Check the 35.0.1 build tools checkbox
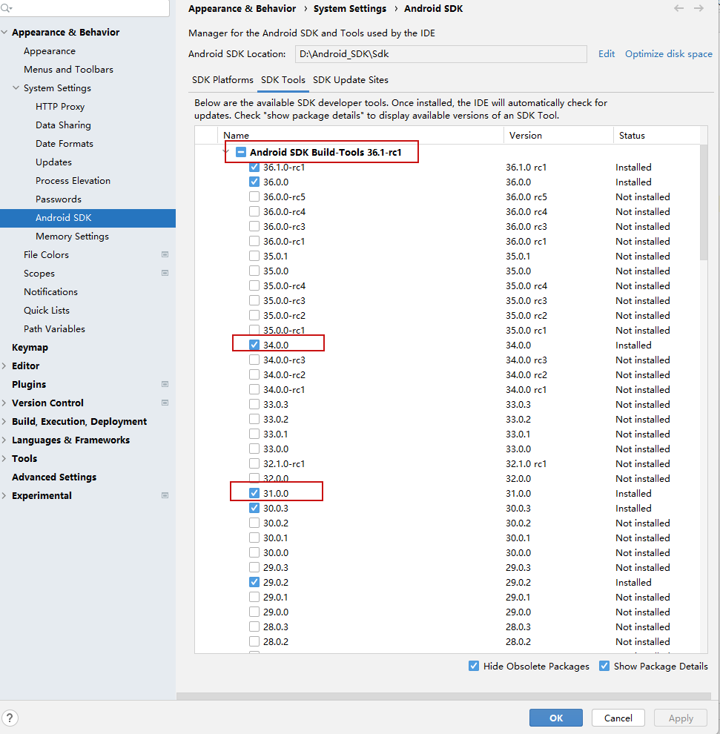720x734 pixels. pos(254,256)
